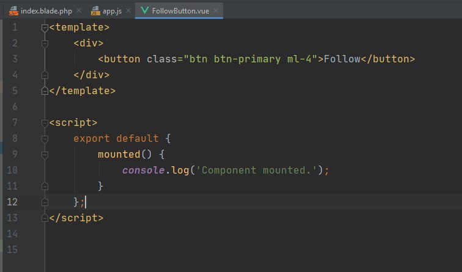Image resolution: width=462 pixels, height=272 pixels.
Task: Click fold end marker at closing template line 5
Action: coord(45,90)
